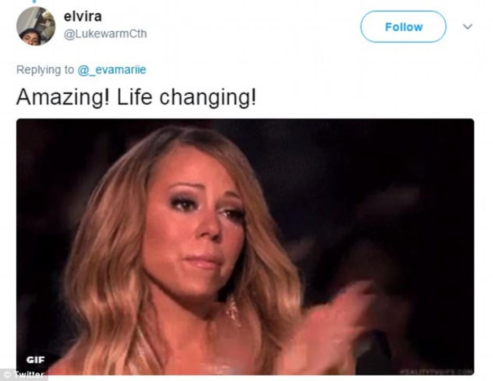Screen dimensions: 493x381
Task: Open elvira's round profile picture
Action: click(x=35, y=26)
